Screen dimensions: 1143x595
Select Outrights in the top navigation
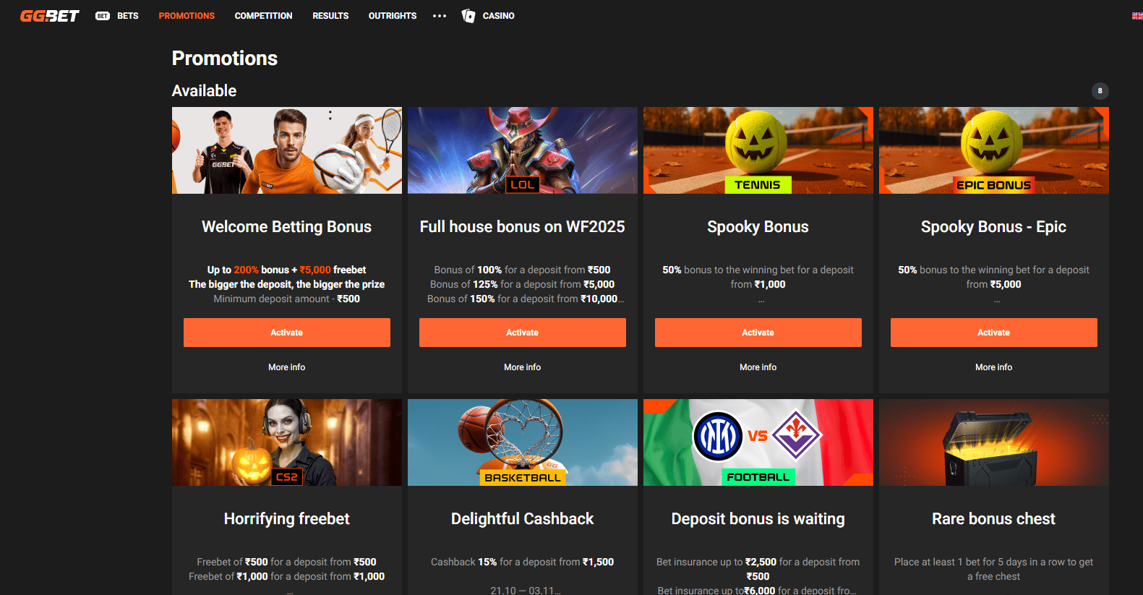[x=392, y=16]
